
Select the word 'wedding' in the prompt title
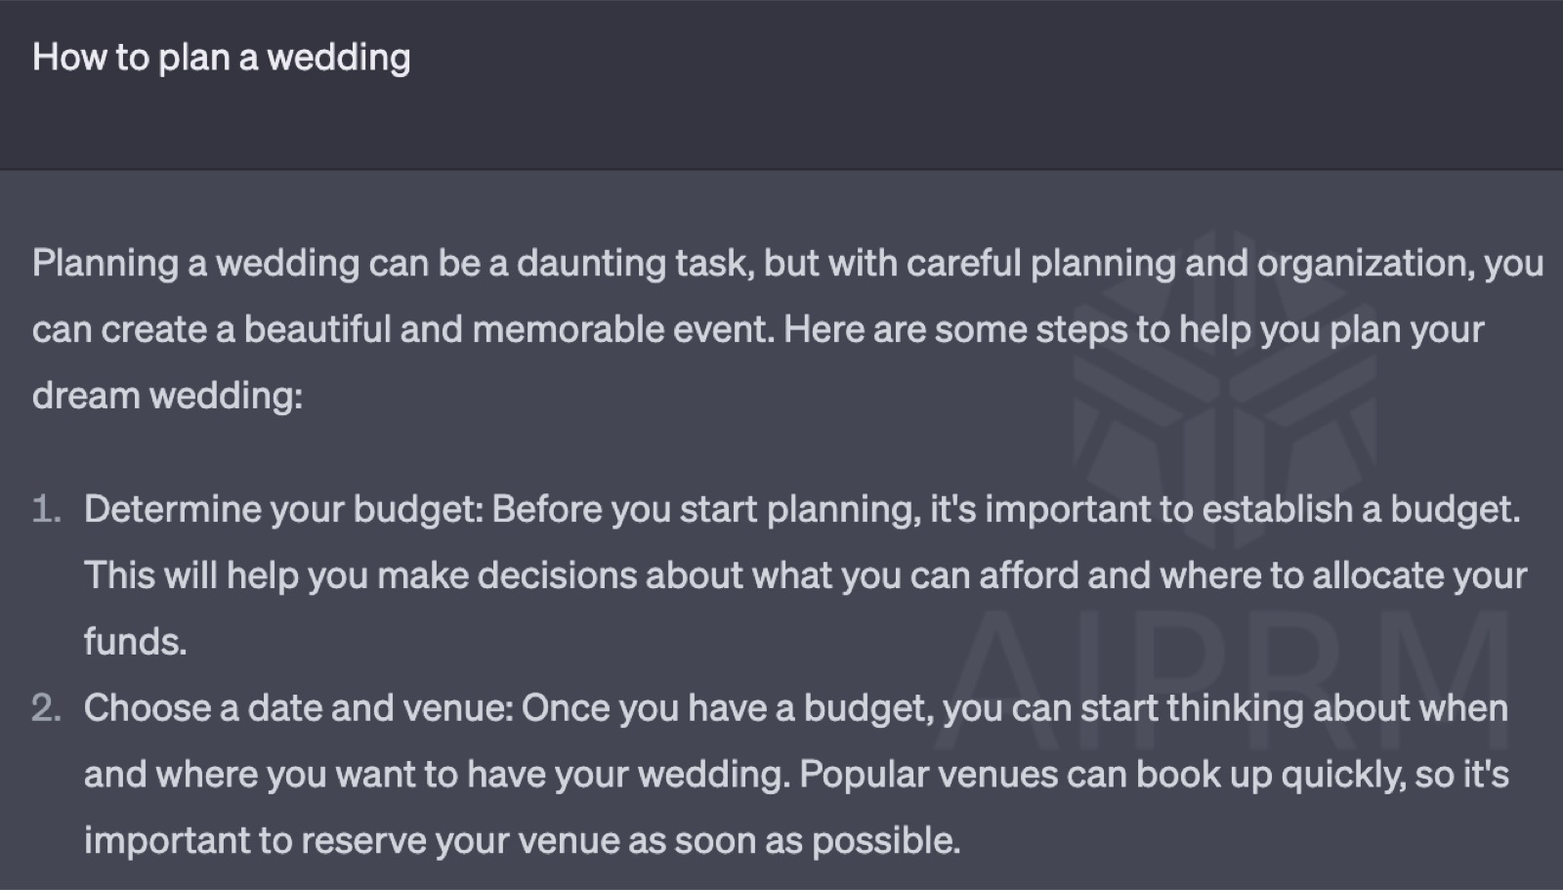click(339, 58)
